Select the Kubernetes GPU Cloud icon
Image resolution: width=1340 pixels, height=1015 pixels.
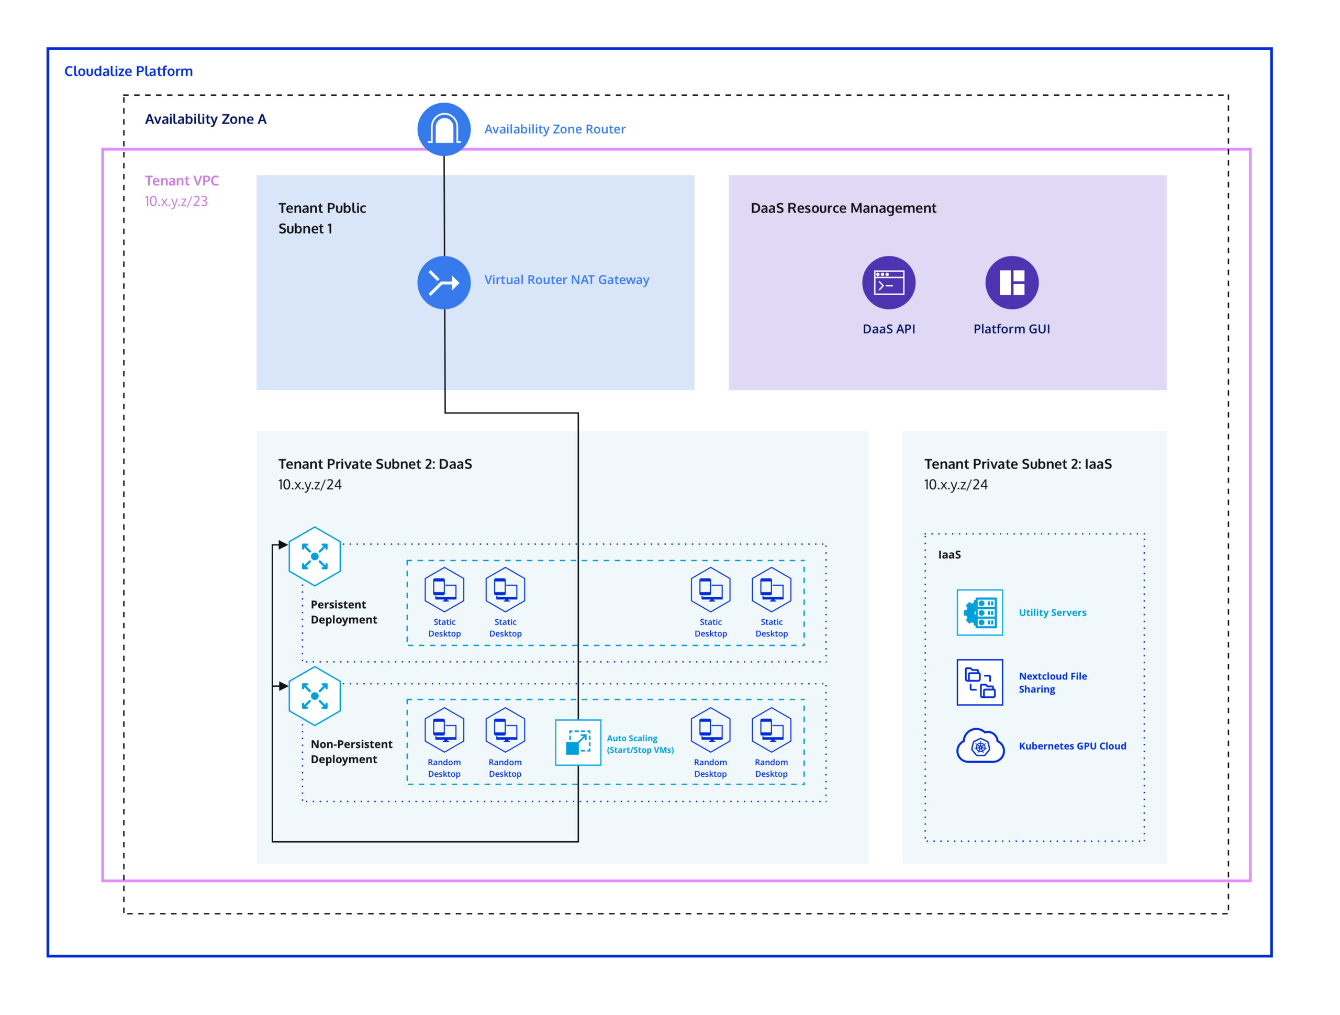(x=980, y=746)
